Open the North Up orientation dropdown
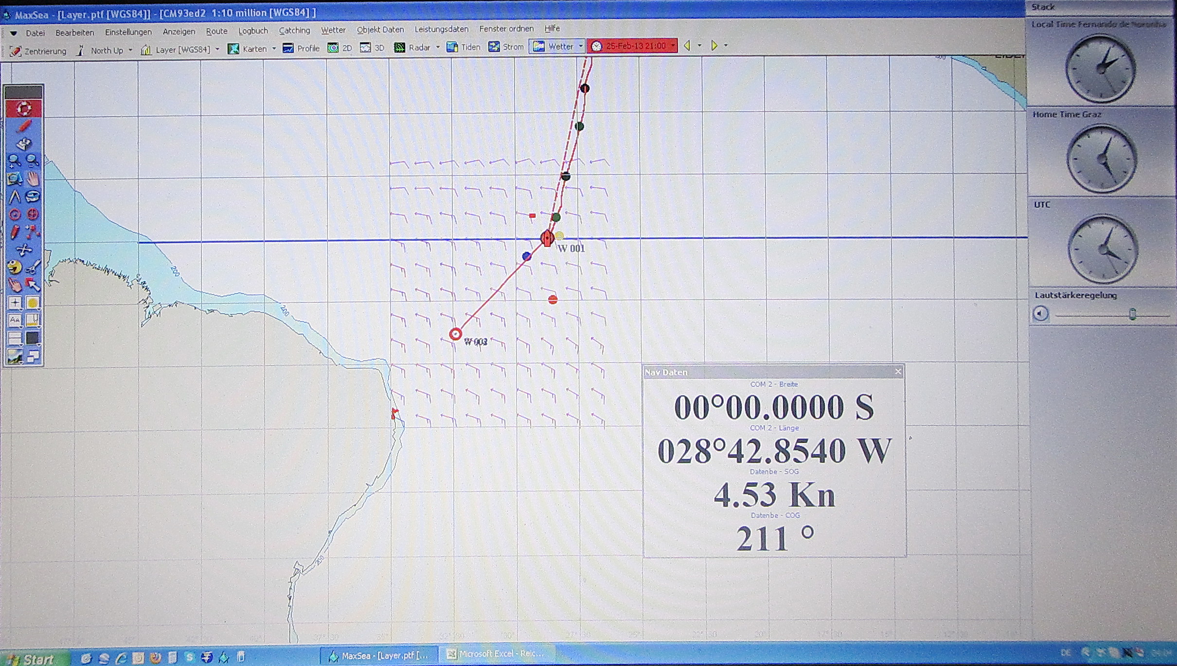Image resolution: width=1177 pixels, height=666 pixels. [130, 50]
